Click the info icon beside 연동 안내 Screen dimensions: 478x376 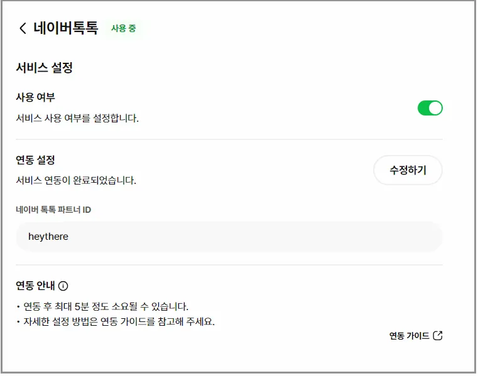pyautogui.click(x=63, y=286)
